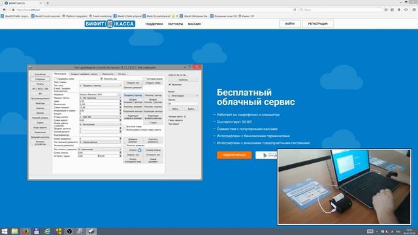
Task: Click into the Пароль input field
Action: click(183, 104)
